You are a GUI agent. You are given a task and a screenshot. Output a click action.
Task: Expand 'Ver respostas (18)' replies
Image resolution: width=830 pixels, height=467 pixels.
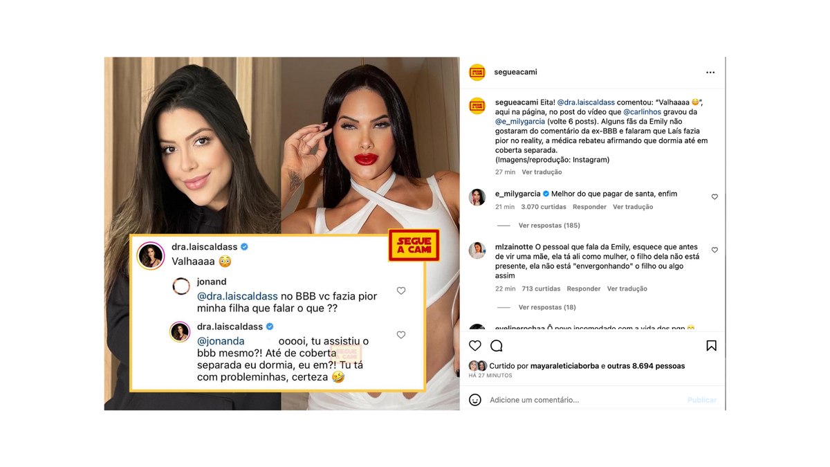(546, 307)
